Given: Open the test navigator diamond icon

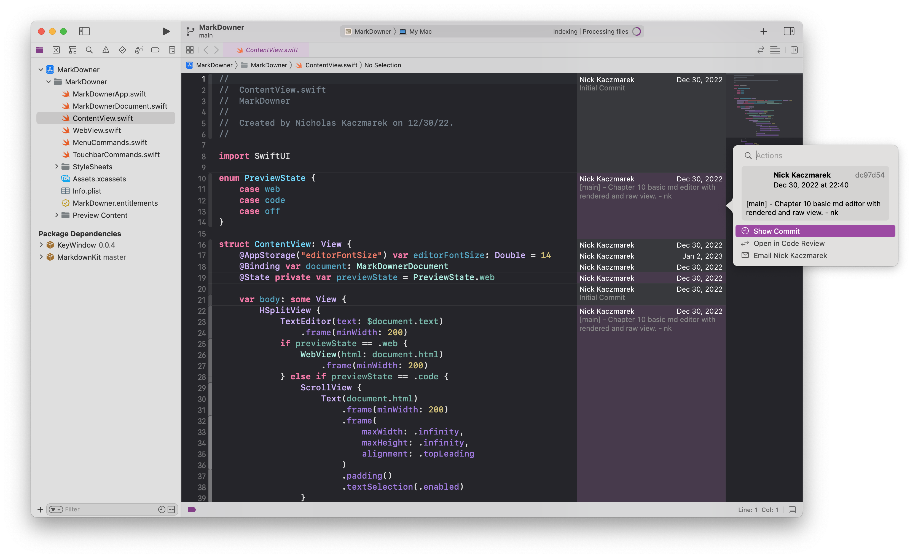Looking at the screenshot, I should point(122,50).
